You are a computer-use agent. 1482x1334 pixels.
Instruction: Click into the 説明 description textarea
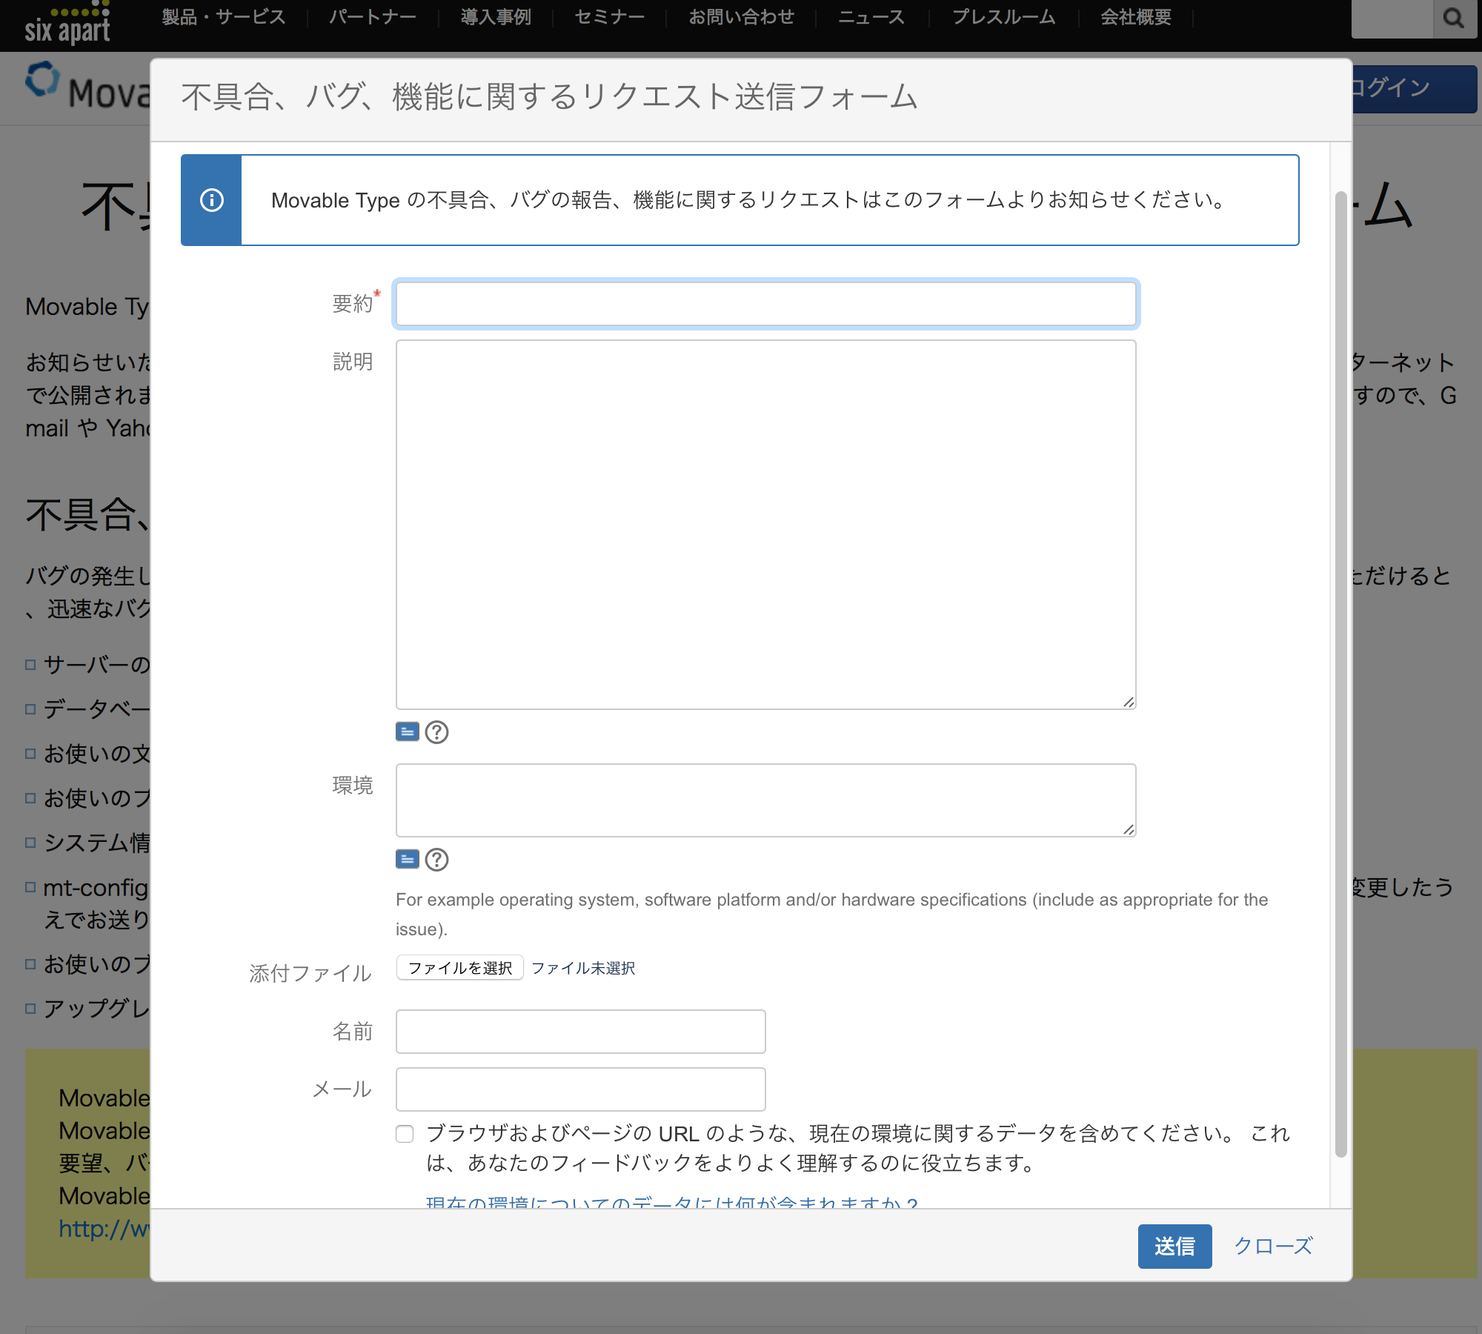point(766,525)
